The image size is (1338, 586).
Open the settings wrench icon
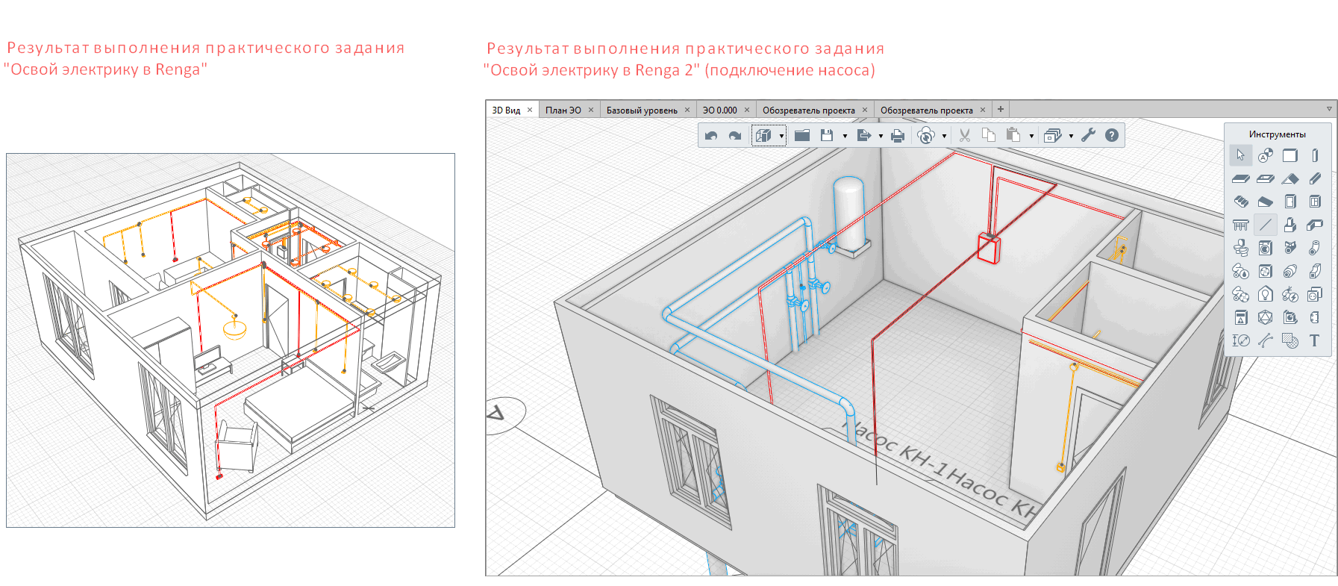[1088, 135]
